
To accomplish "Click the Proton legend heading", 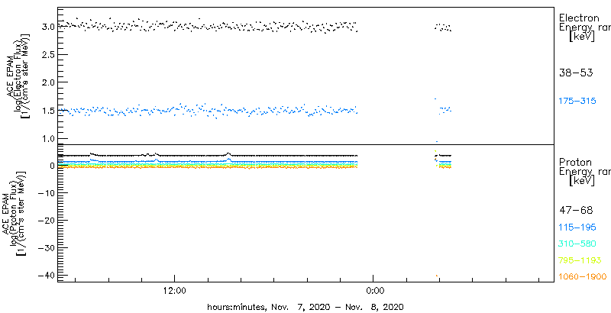I will coord(575,163).
